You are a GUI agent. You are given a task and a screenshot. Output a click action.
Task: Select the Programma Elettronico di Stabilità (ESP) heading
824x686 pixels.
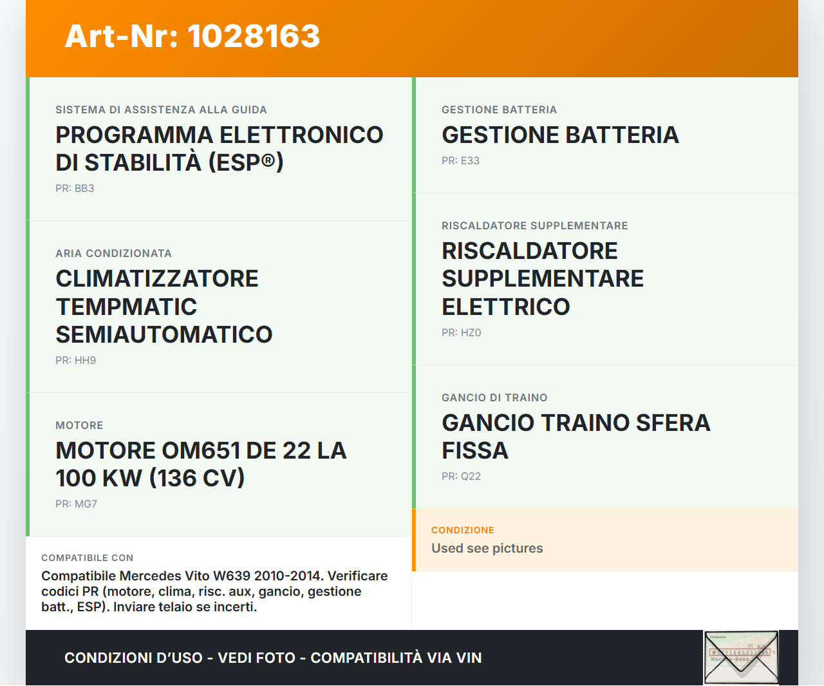(219, 149)
